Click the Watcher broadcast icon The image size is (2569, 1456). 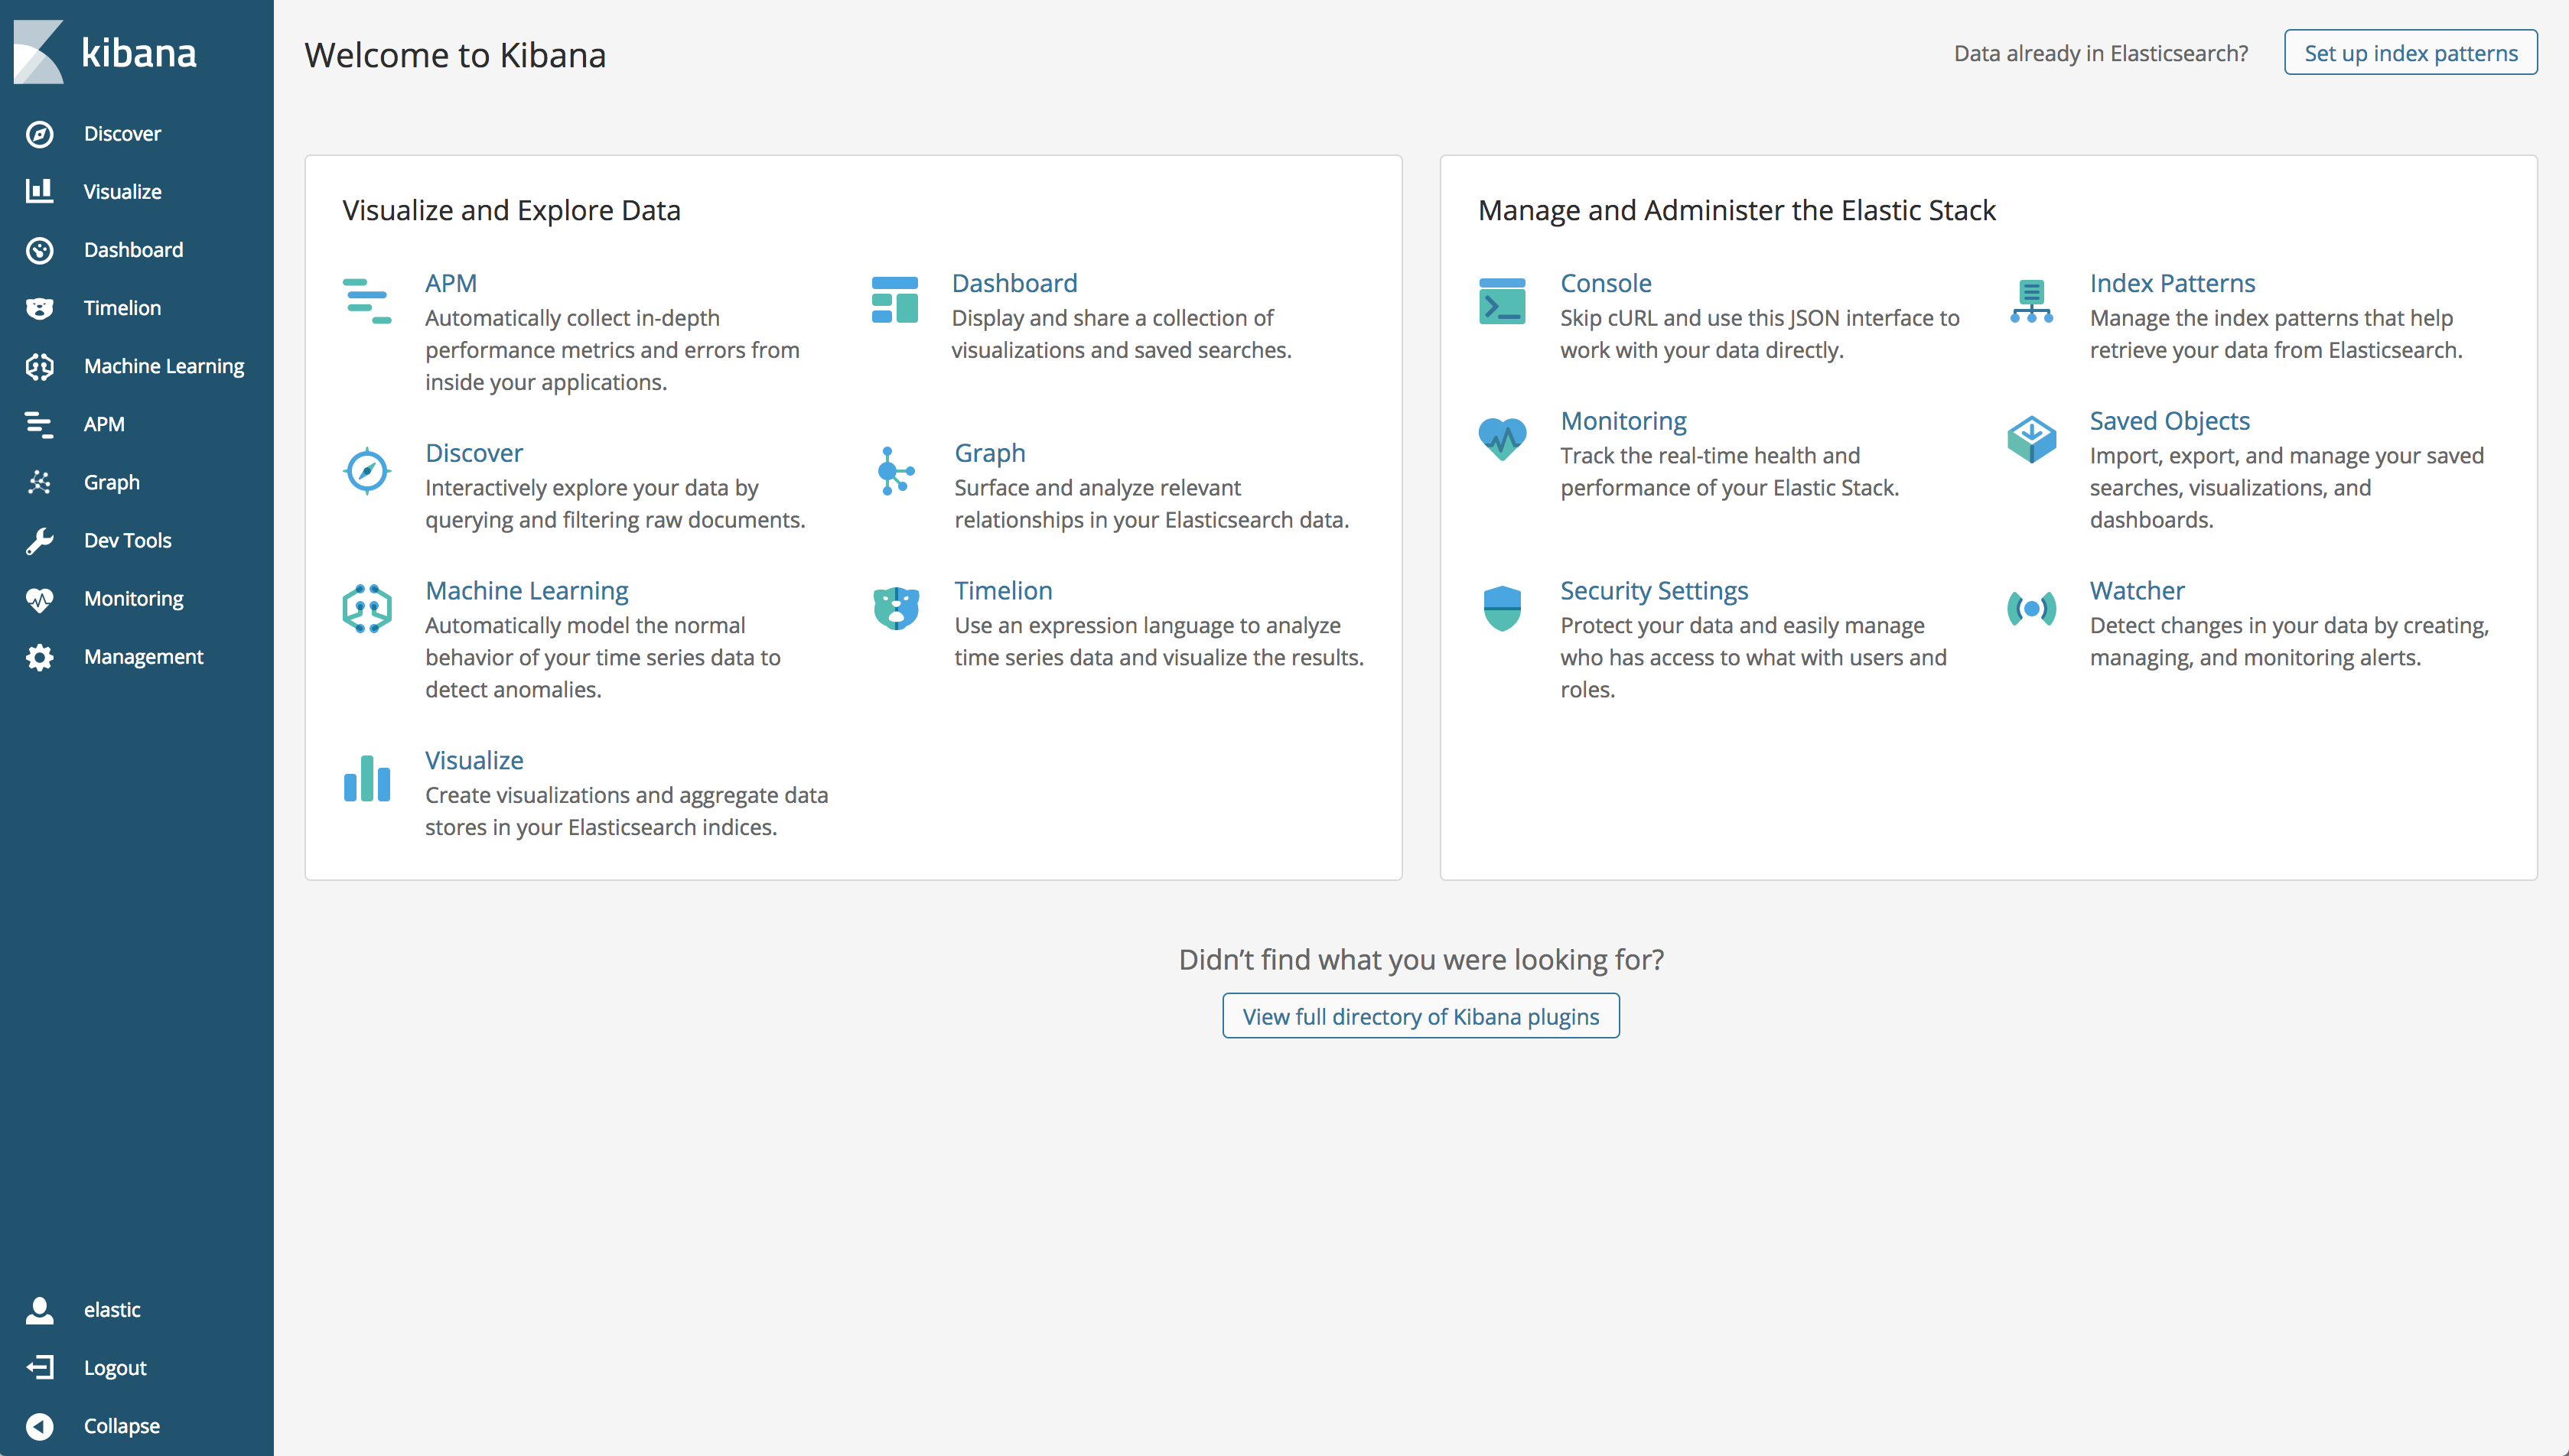pos(2032,608)
